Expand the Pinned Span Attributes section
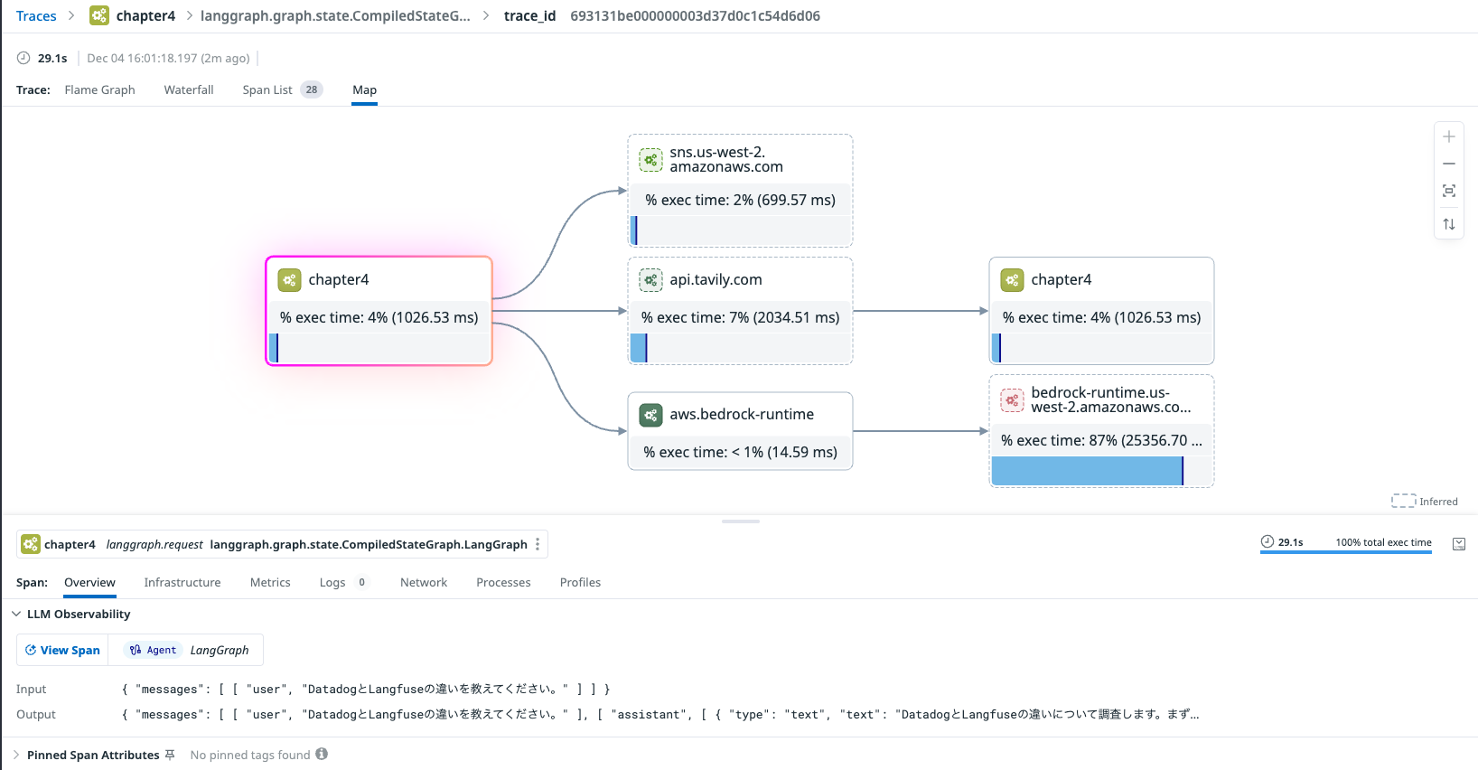The image size is (1478, 770). pos(16,755)
